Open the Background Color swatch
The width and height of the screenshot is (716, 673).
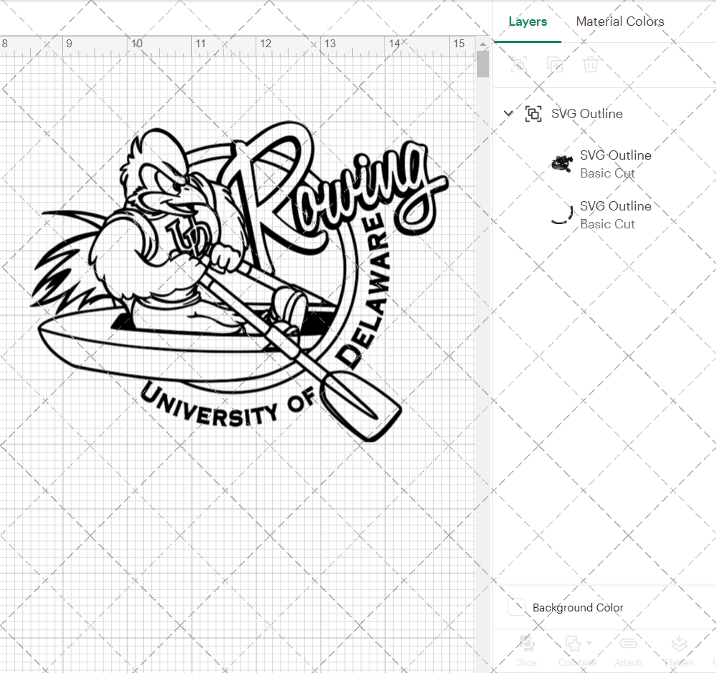(516, 607)
